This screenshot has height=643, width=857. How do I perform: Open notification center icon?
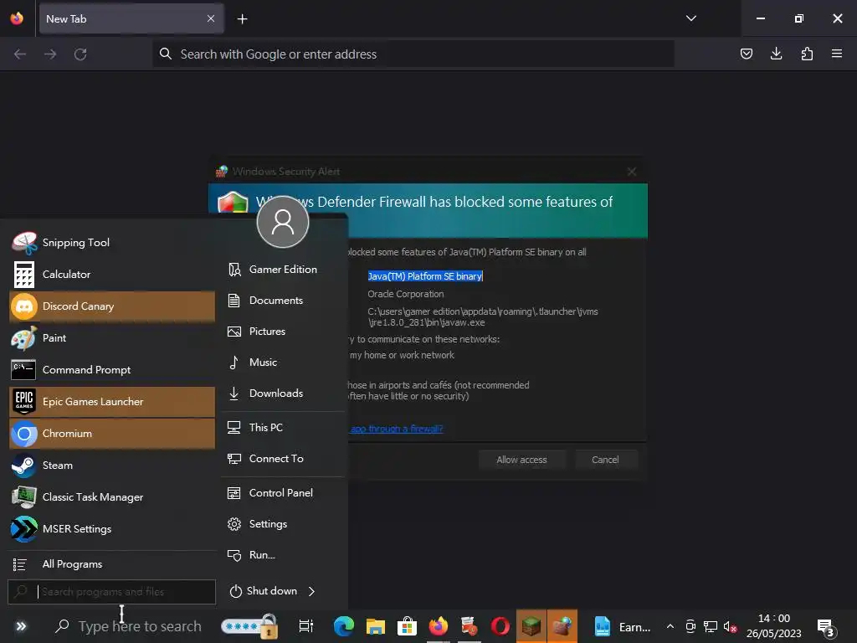(826, 628)
